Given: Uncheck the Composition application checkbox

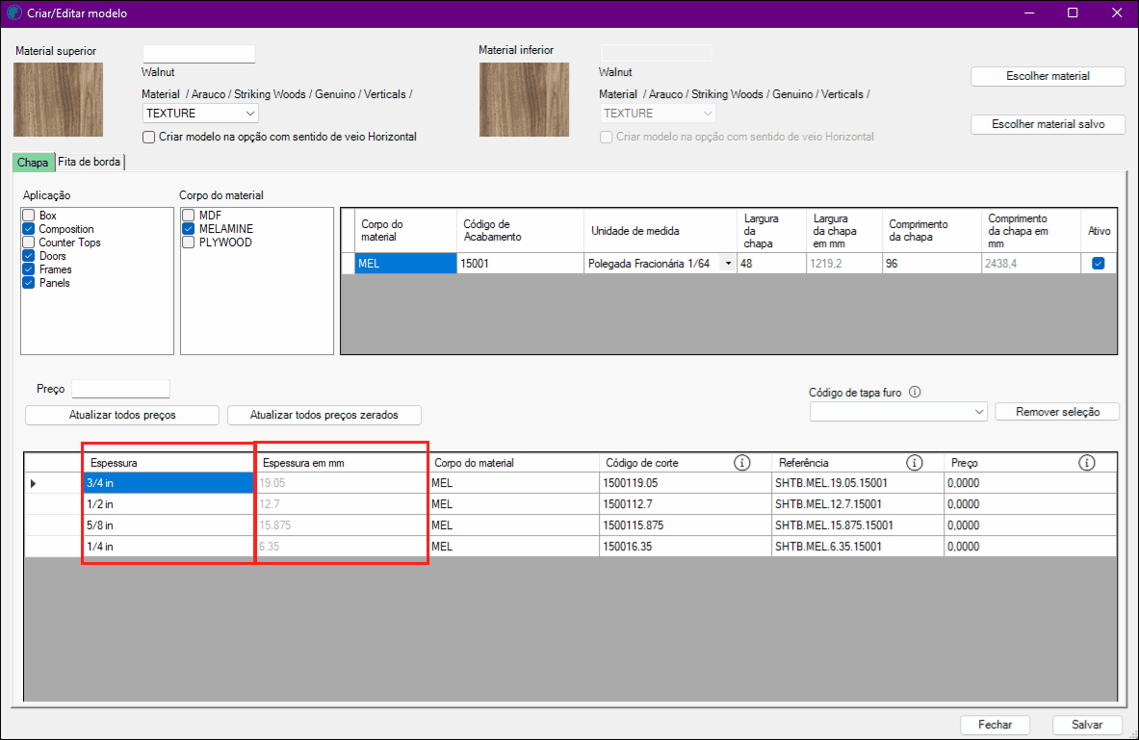Looking at the screenshot, I should 28,229.
